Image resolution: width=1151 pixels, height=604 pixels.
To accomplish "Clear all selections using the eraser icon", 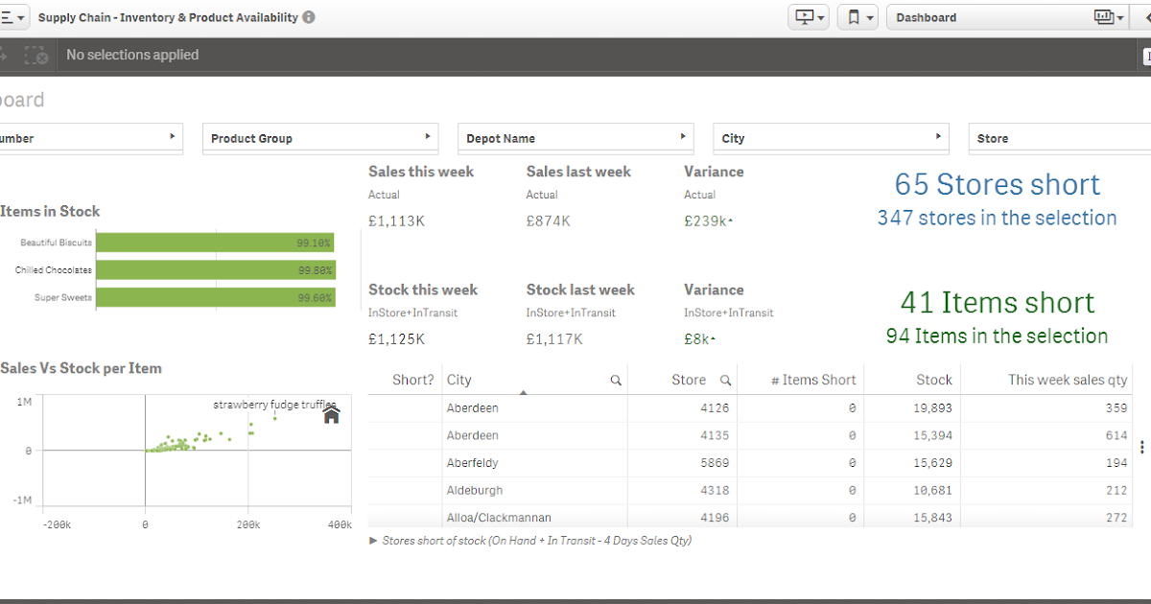I will click(x=36, y=55).
